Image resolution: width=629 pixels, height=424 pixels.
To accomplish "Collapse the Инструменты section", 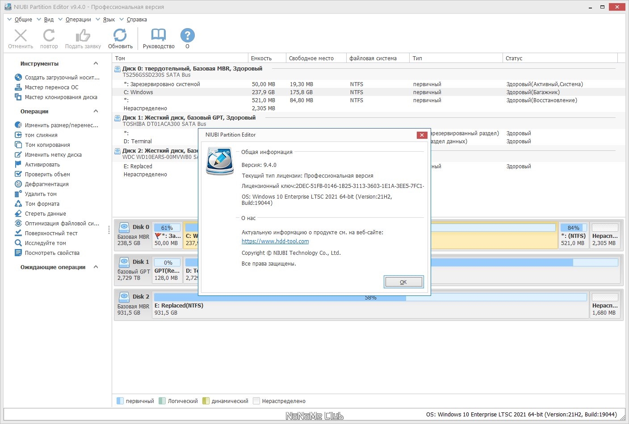I will [x=96, y=64].
